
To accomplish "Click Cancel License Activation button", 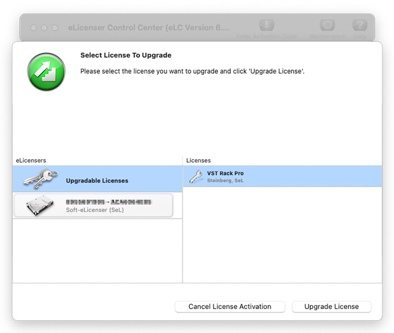I will tap(230, 306).
